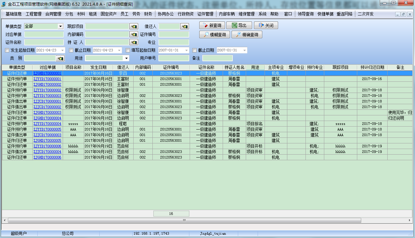Check the 截止日期 box next to 2007-01-31
This screenshot has height=238, width=415.
tap(194, 50)
